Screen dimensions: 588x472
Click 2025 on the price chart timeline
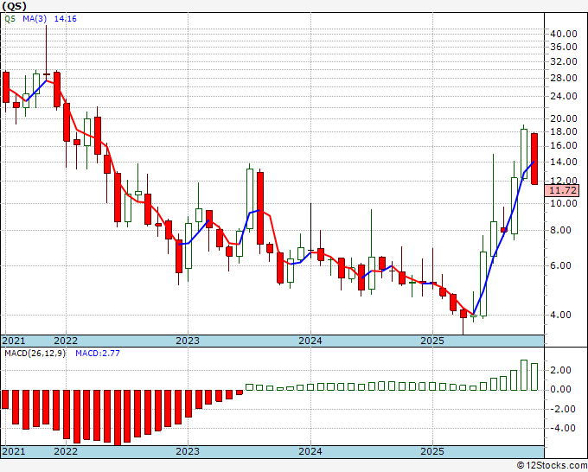coord(432,341)
